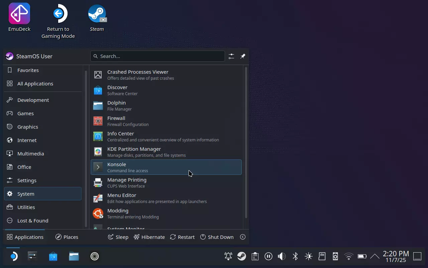Show All Applications
This screenshot has height=268, width=428.
[x=43, y=84]
